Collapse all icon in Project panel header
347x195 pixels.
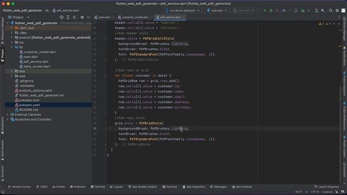coord(74,17)
